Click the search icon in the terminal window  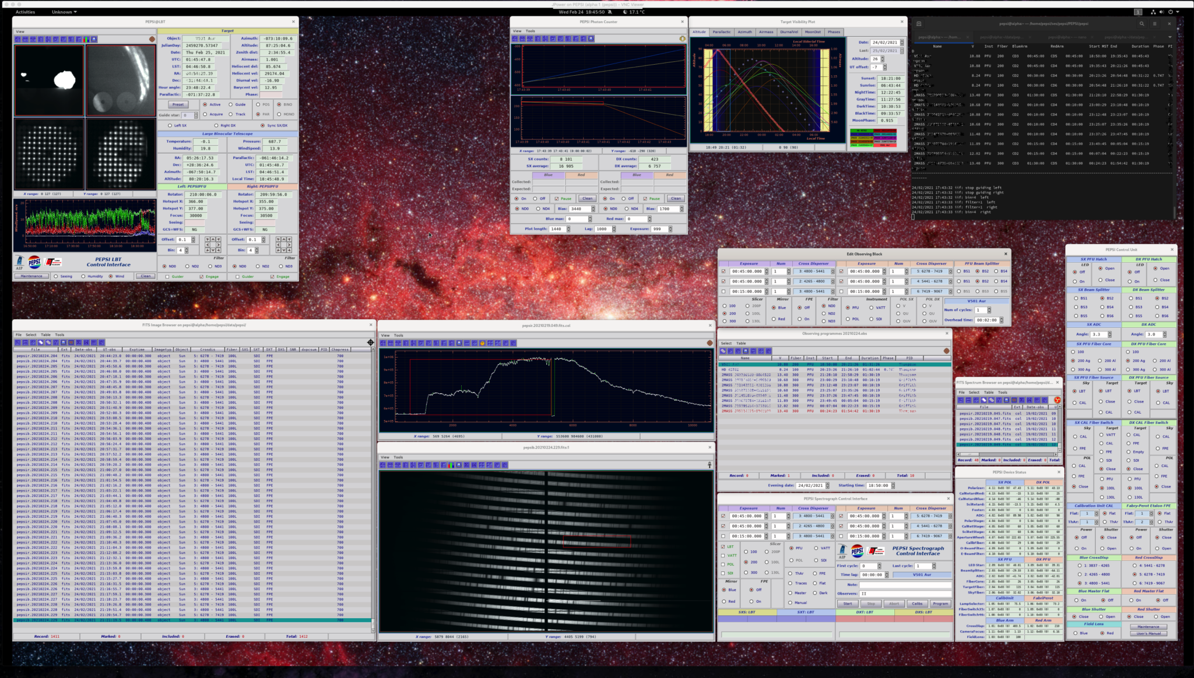pyautogui.click(x=1142, y=24)
